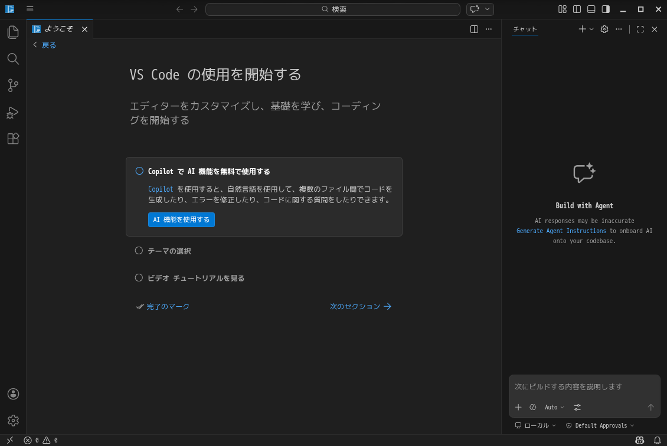Open the Search view in activity bar
Screen dimensions: 667x446
point(13,58)
